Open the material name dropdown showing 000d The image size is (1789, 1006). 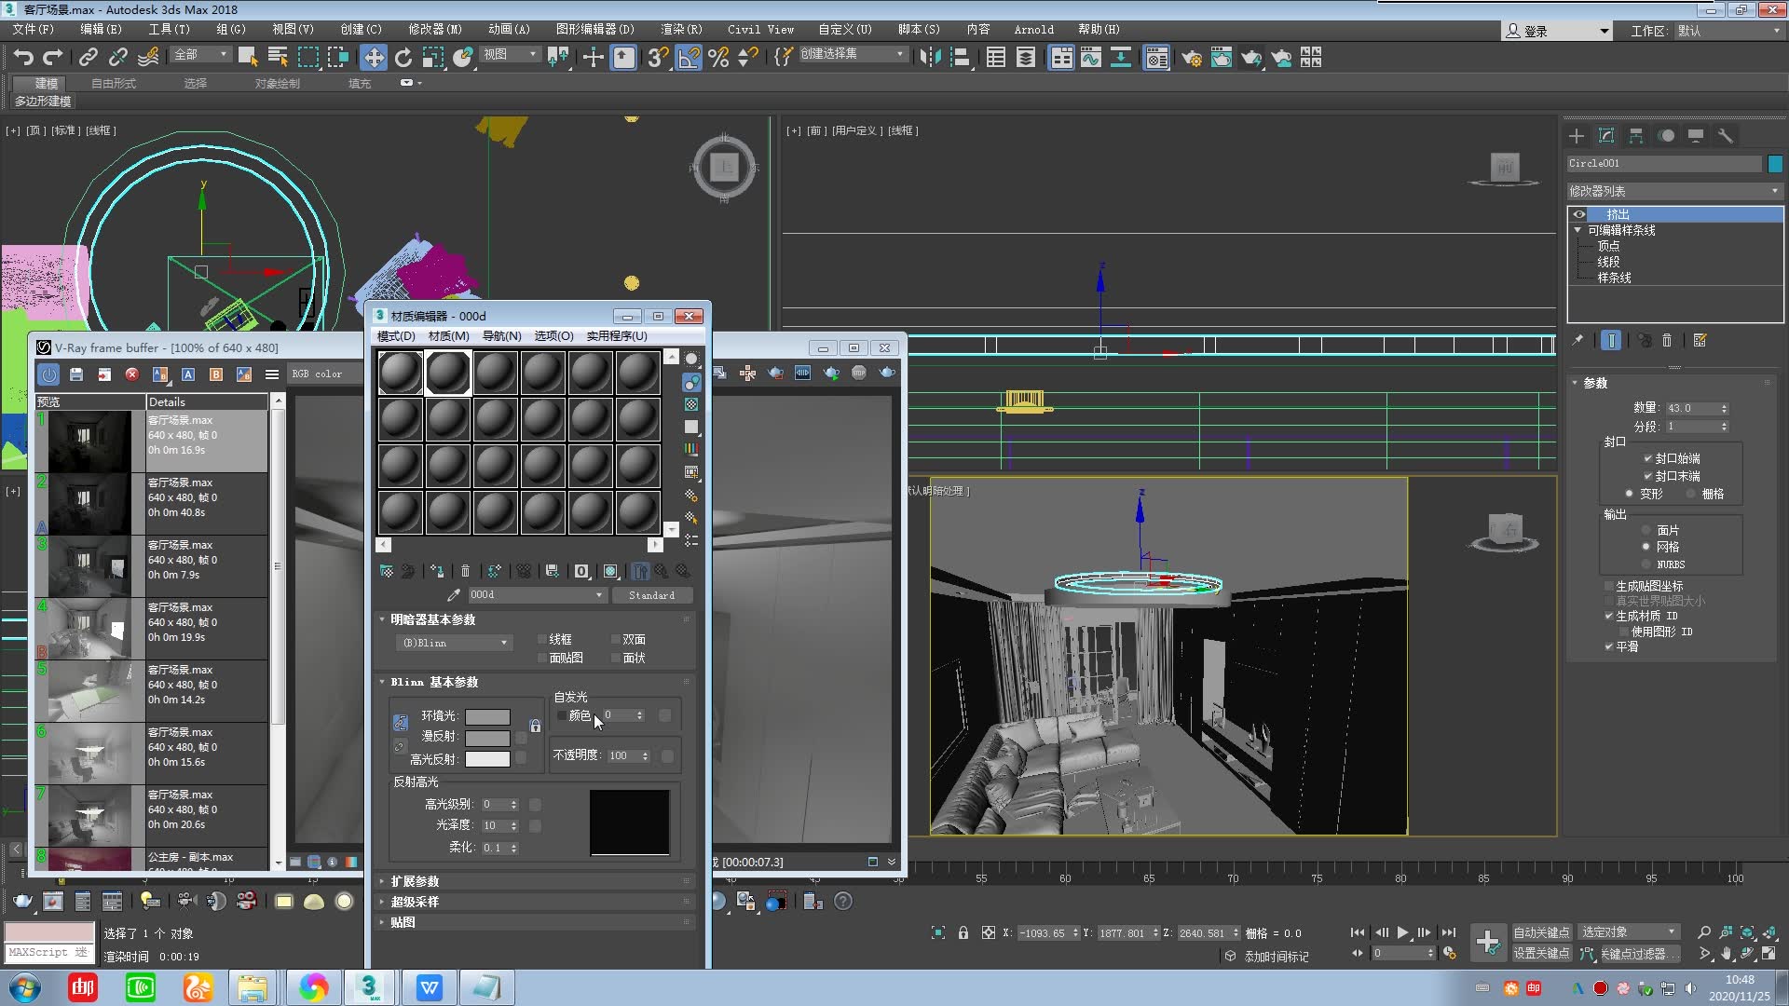click(601, 594)
